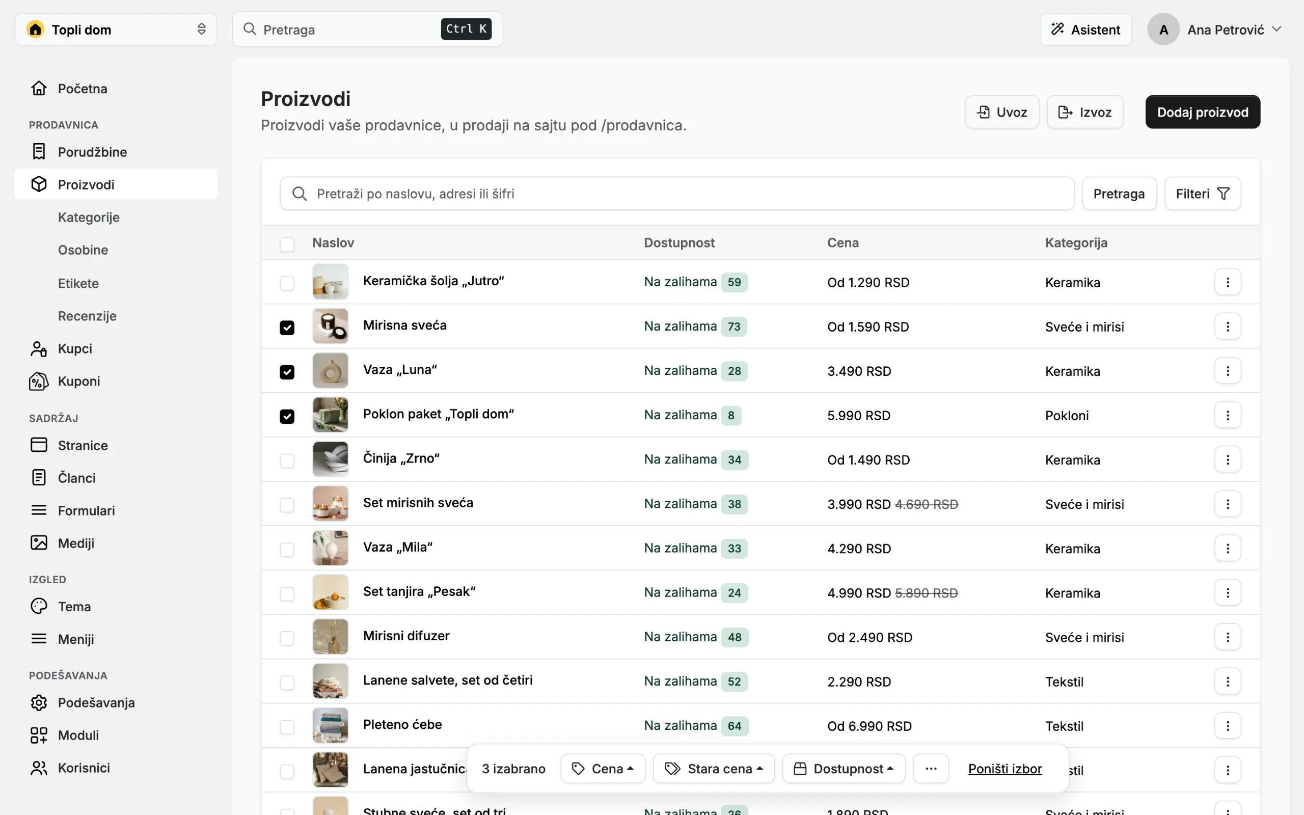Focus the product search field

[677, 194]
